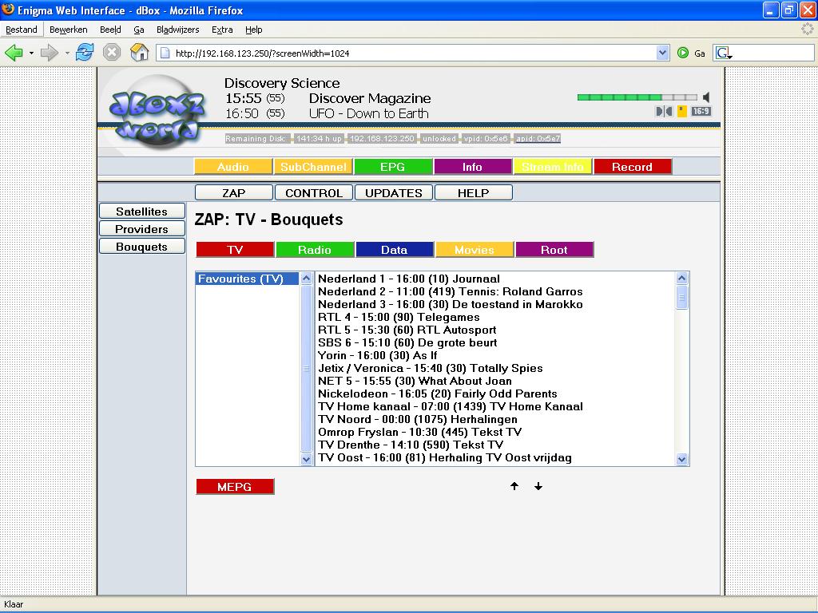Click the red MEPG button

tap(235, 486)
